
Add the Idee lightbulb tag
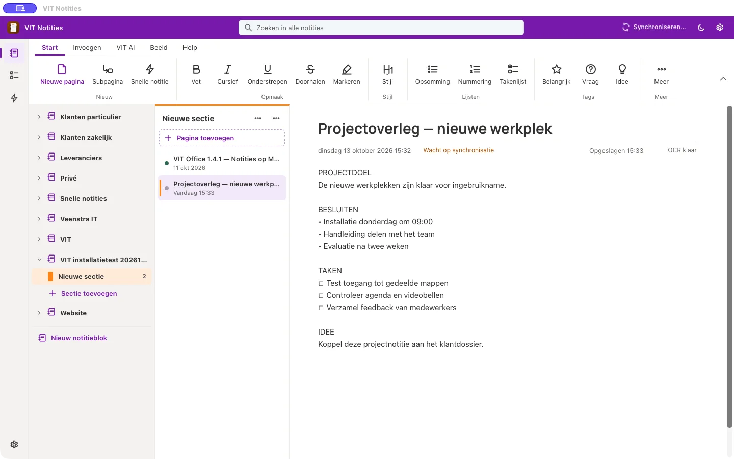click(x=622, y=74)
